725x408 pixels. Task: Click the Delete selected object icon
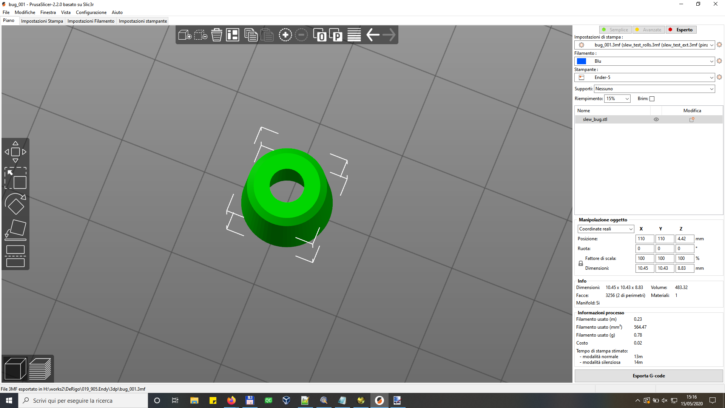[x=201, y=35]
